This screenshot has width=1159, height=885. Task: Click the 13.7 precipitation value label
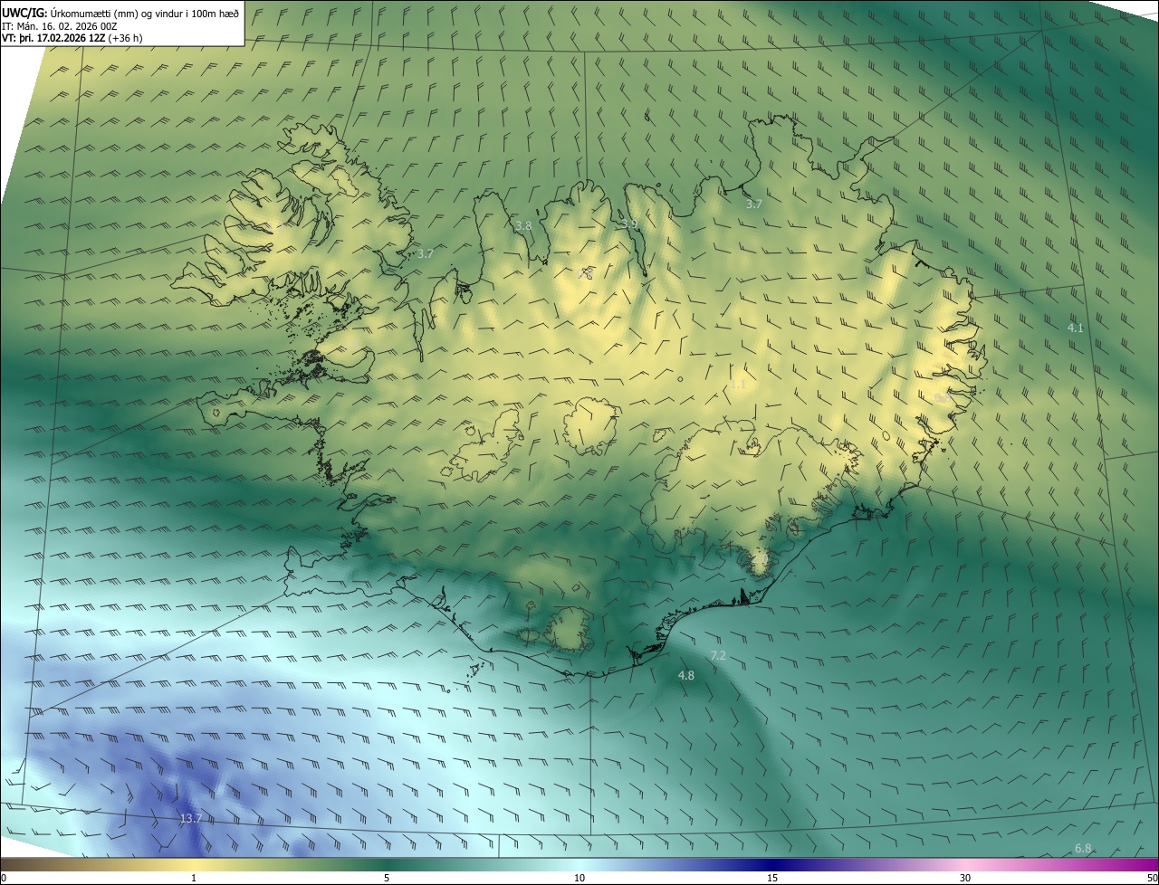tap(190, 819)
